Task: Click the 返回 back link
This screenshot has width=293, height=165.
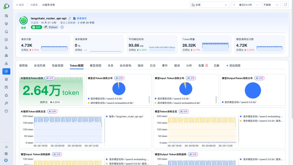Action: tap(20, 5)
